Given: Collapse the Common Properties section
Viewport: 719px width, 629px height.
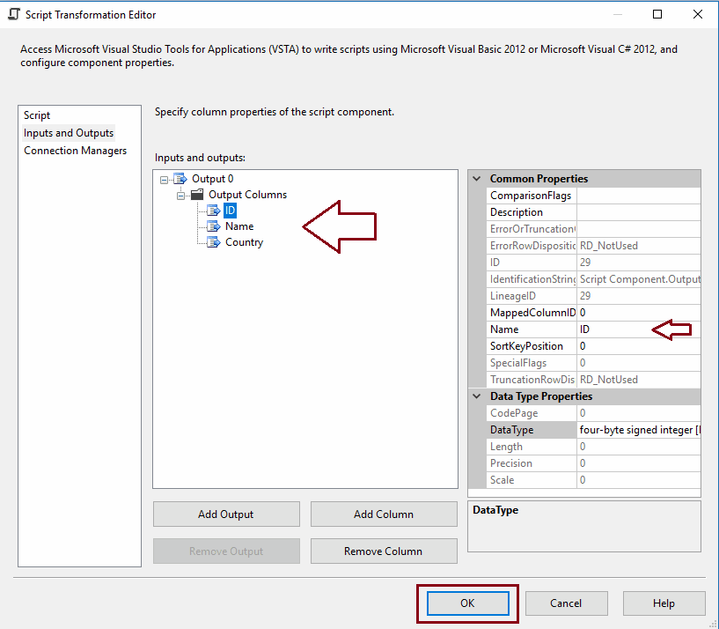Looking at the screenshot, I should click(x=477, y=178).
